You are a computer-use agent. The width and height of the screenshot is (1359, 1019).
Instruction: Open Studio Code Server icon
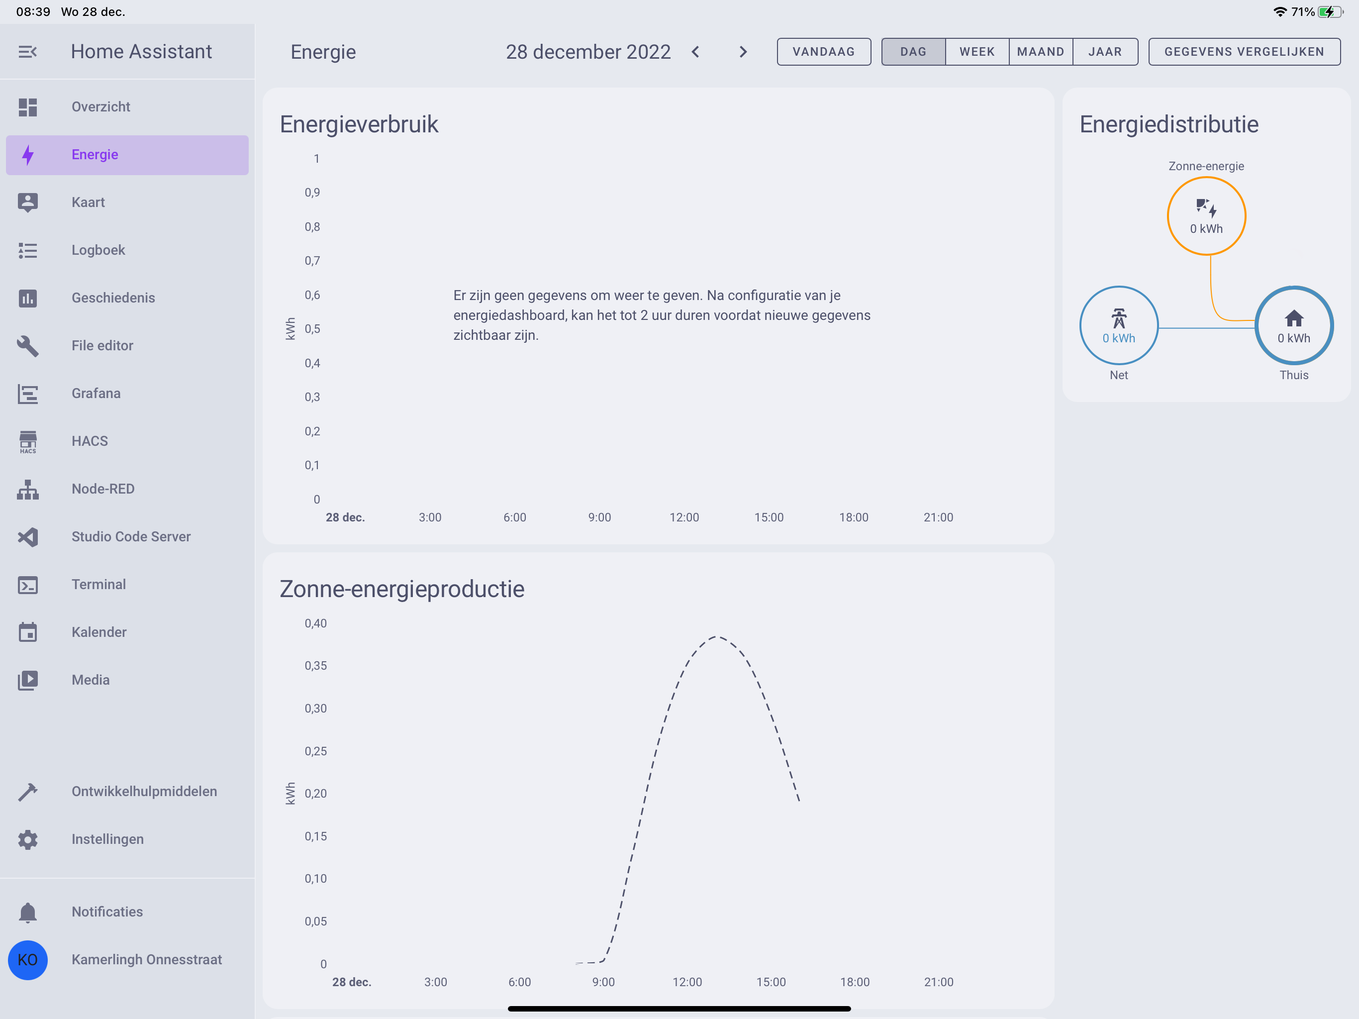click(x=28, y=536)
